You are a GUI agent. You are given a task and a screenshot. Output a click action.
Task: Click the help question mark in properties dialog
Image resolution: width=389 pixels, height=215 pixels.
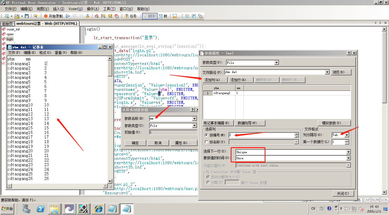[349, 53]
